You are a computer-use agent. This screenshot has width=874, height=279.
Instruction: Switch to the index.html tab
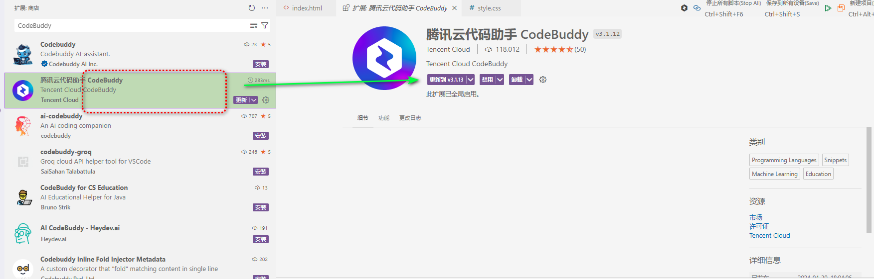coord(306,8)
